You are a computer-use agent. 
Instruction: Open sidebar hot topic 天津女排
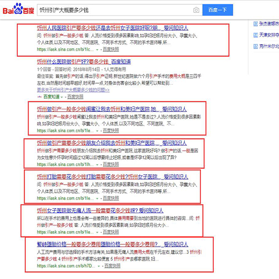coord(269,35)
